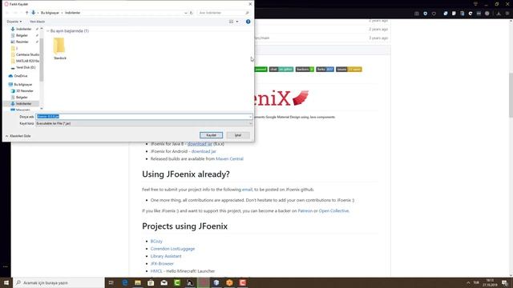Create a folder with Yeni klasör
Viewport: 513px width, 288px height.
click(x=38, y=22)
